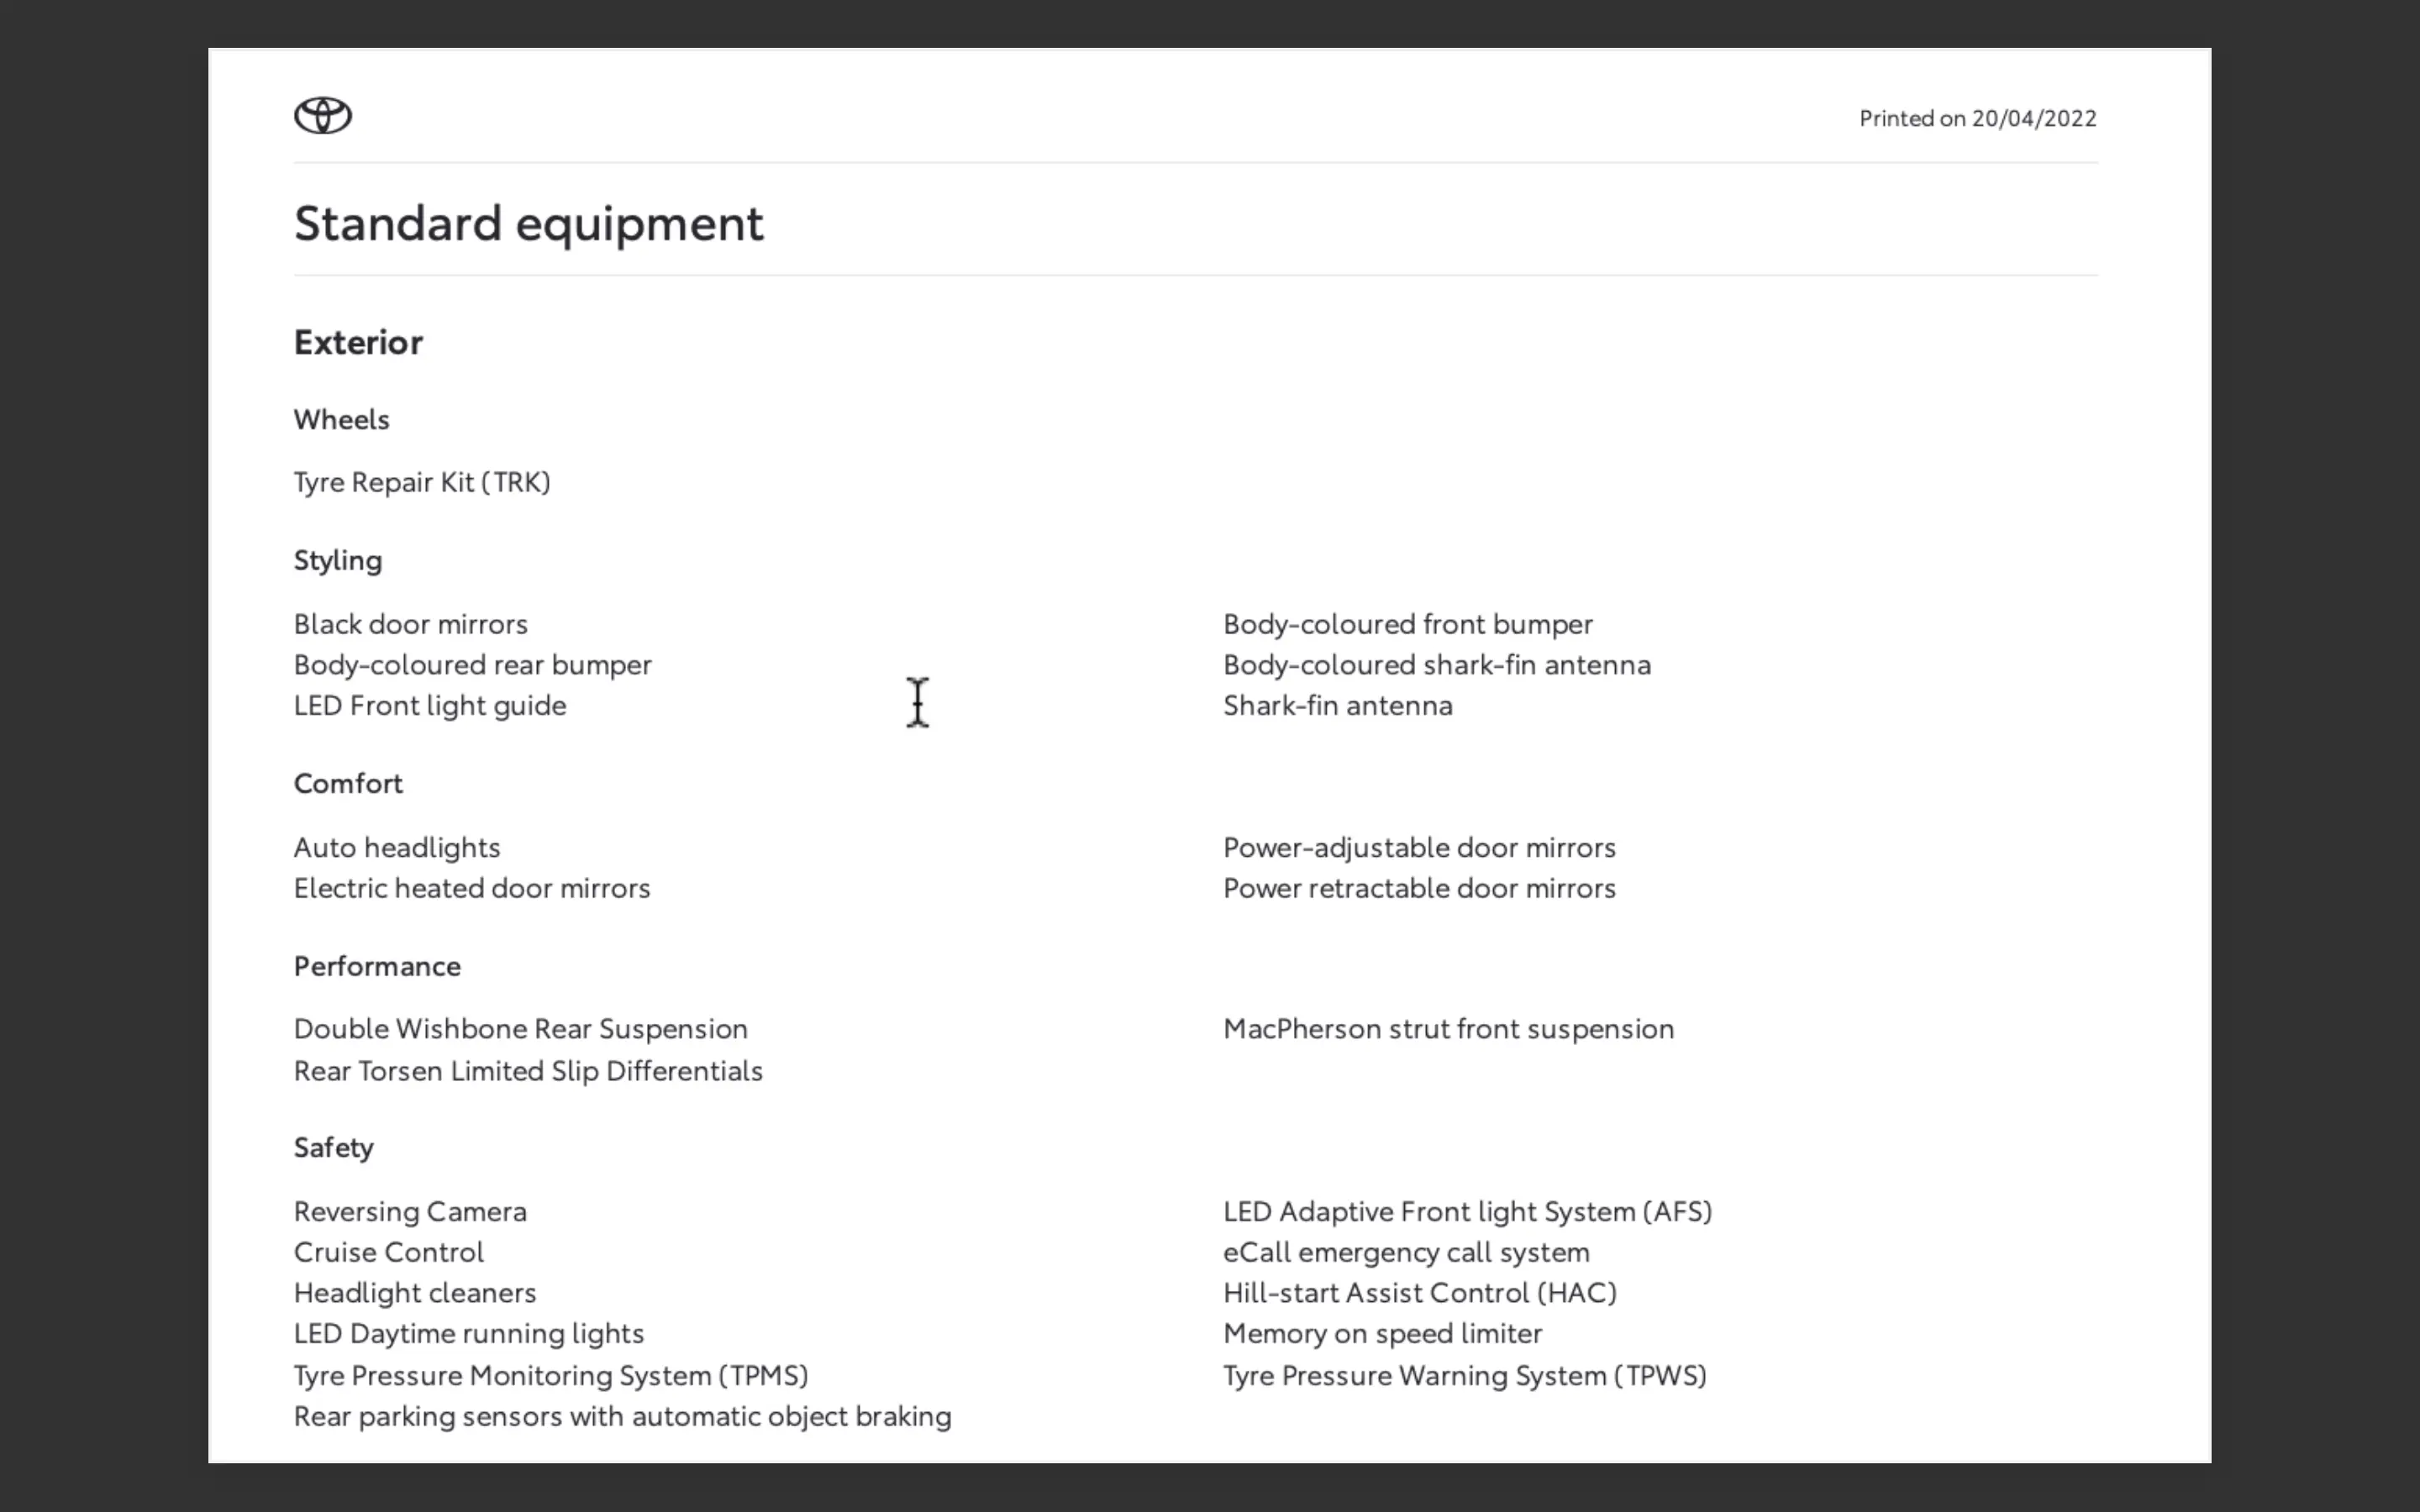Click 'Body-coloured front bumper' entry
This screenshot has width=2420, height=1512.
(1408, 624)
